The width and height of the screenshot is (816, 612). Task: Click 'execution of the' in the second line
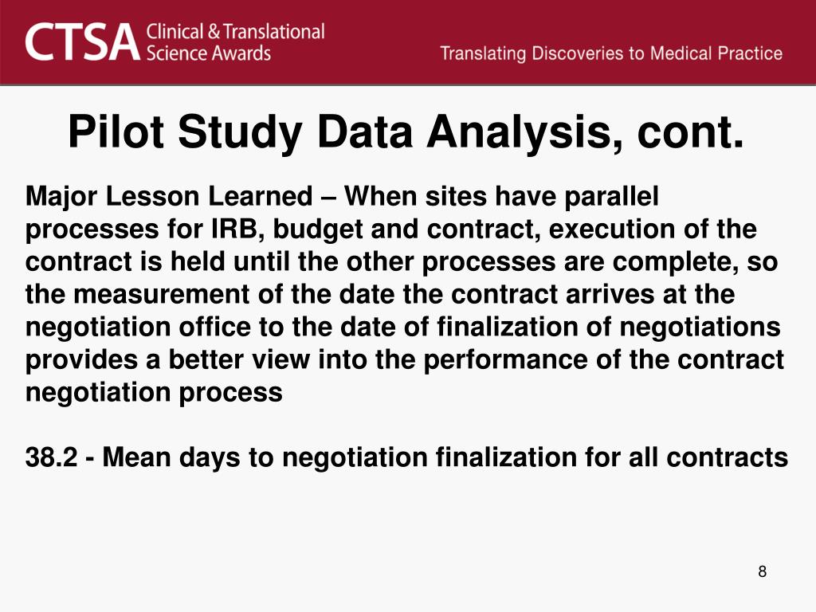tap(653, 229)
